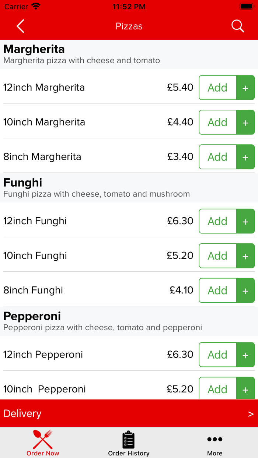This screenshot has width=258, height=458.
Task: Tap plus icon for 10inch Margherita
Action: point(245,123)
